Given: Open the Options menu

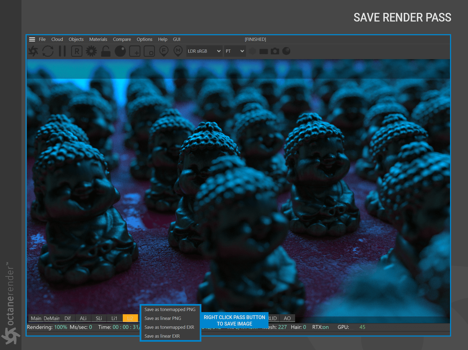Looking at the screenshot, I should pyautogui.click(x=144, y=39).
